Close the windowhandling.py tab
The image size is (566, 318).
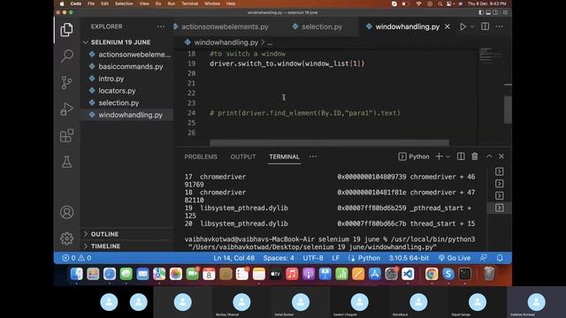tap(447, 26)
